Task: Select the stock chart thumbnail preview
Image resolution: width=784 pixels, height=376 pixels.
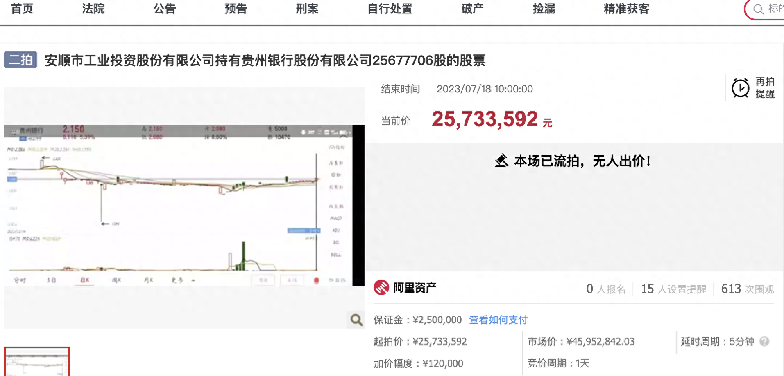Action: [x=37, y=362]
